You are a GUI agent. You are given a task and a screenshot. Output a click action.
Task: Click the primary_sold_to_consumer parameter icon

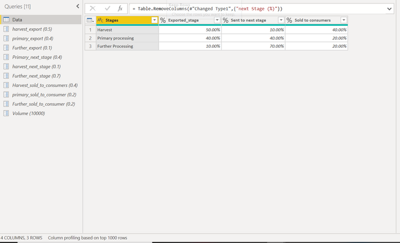coord(6,94)
